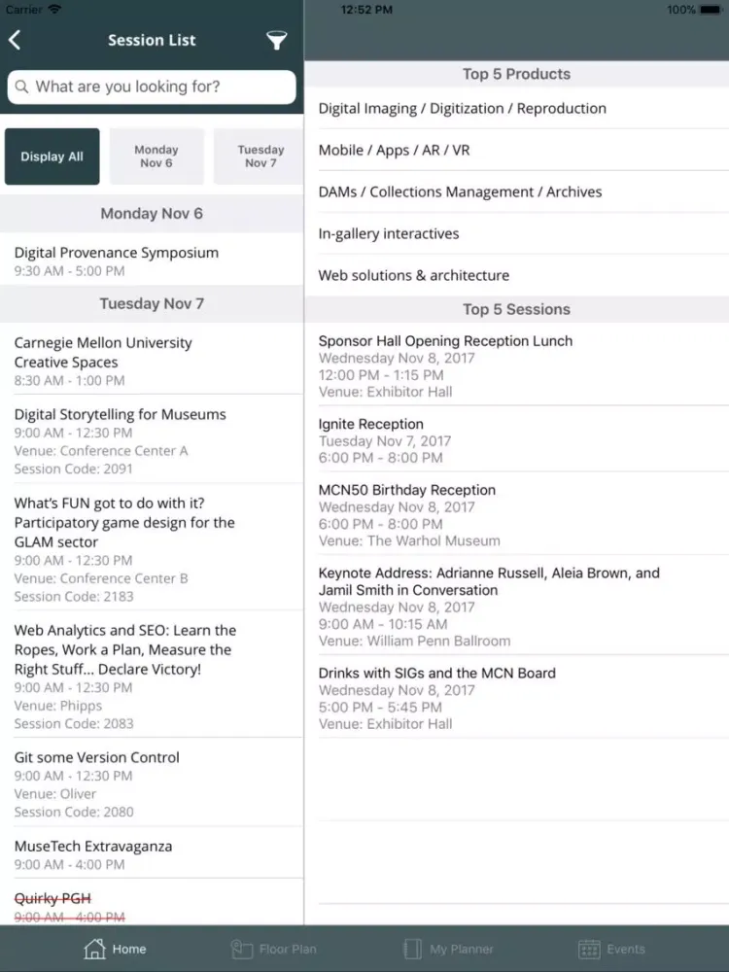This screenshot has width=729, height=972.
Task: Tap the 12:52 PM status bar clock
Action: (x=366, y=10)
